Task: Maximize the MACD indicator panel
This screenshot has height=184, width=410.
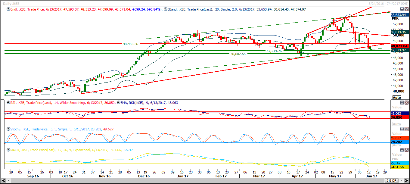Action: [402, 150]
